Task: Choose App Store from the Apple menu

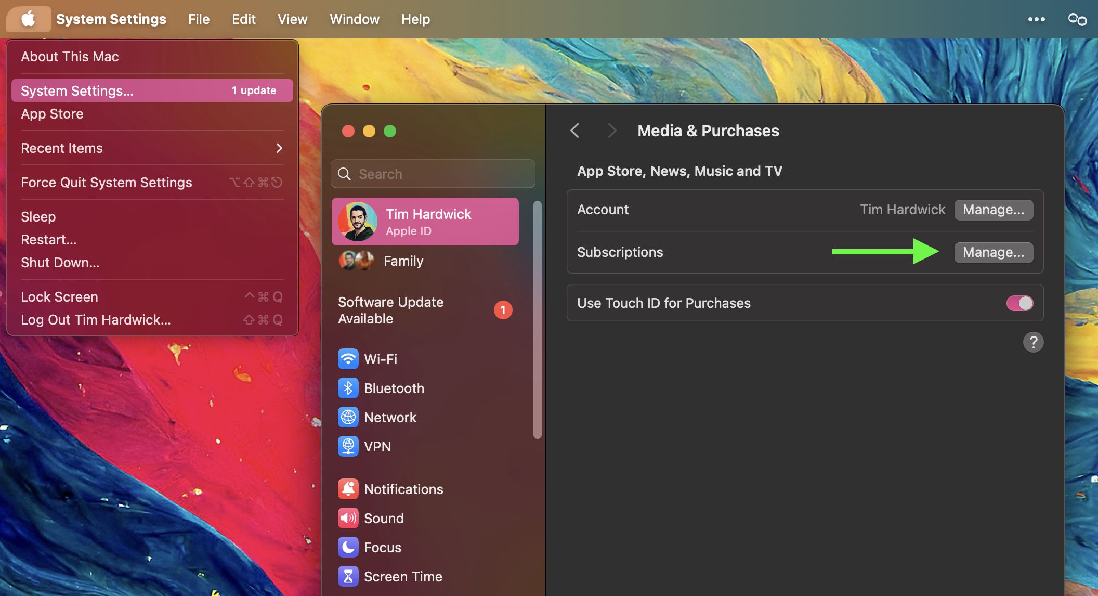Action: pyautogui.click(x=52, y=114)
